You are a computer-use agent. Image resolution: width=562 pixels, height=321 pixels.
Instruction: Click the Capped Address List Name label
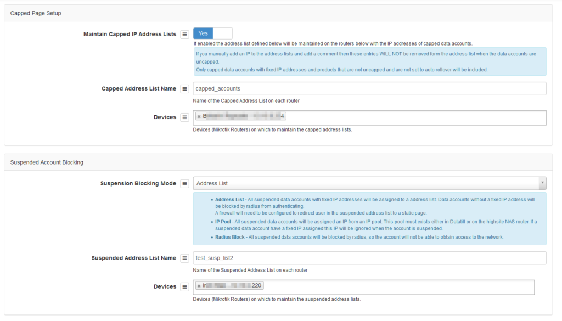tap(139, 88)
